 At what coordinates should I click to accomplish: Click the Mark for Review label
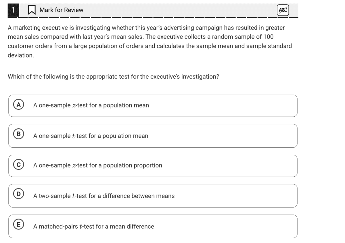(61, 10)
